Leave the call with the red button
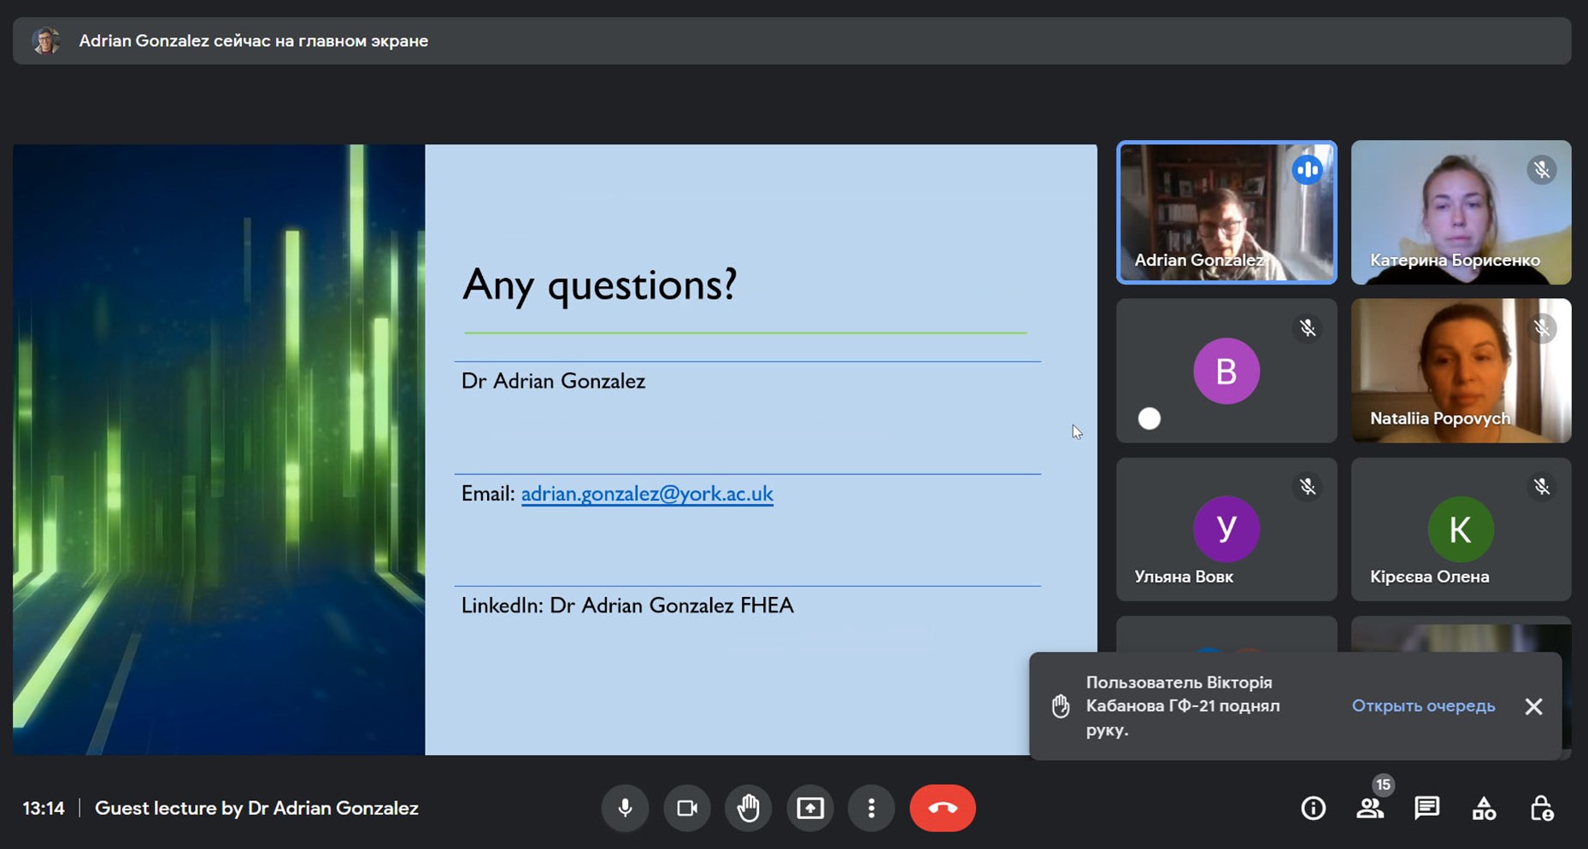The image size is (1588, 849). 942,808
